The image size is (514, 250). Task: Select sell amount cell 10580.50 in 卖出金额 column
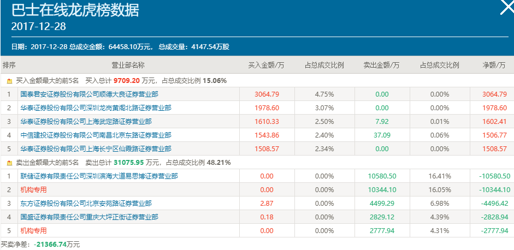382,176
